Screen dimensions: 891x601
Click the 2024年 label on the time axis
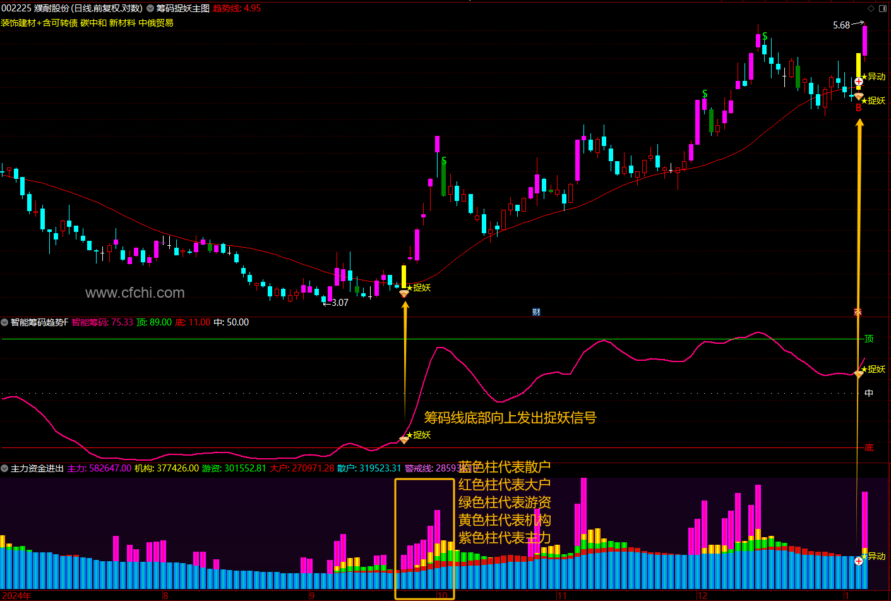(x=16, y=595)
